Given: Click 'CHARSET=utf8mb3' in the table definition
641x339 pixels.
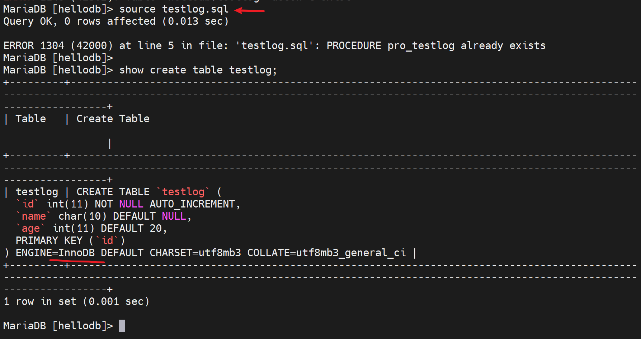Looking at the screenshot, I should [195, 253].
